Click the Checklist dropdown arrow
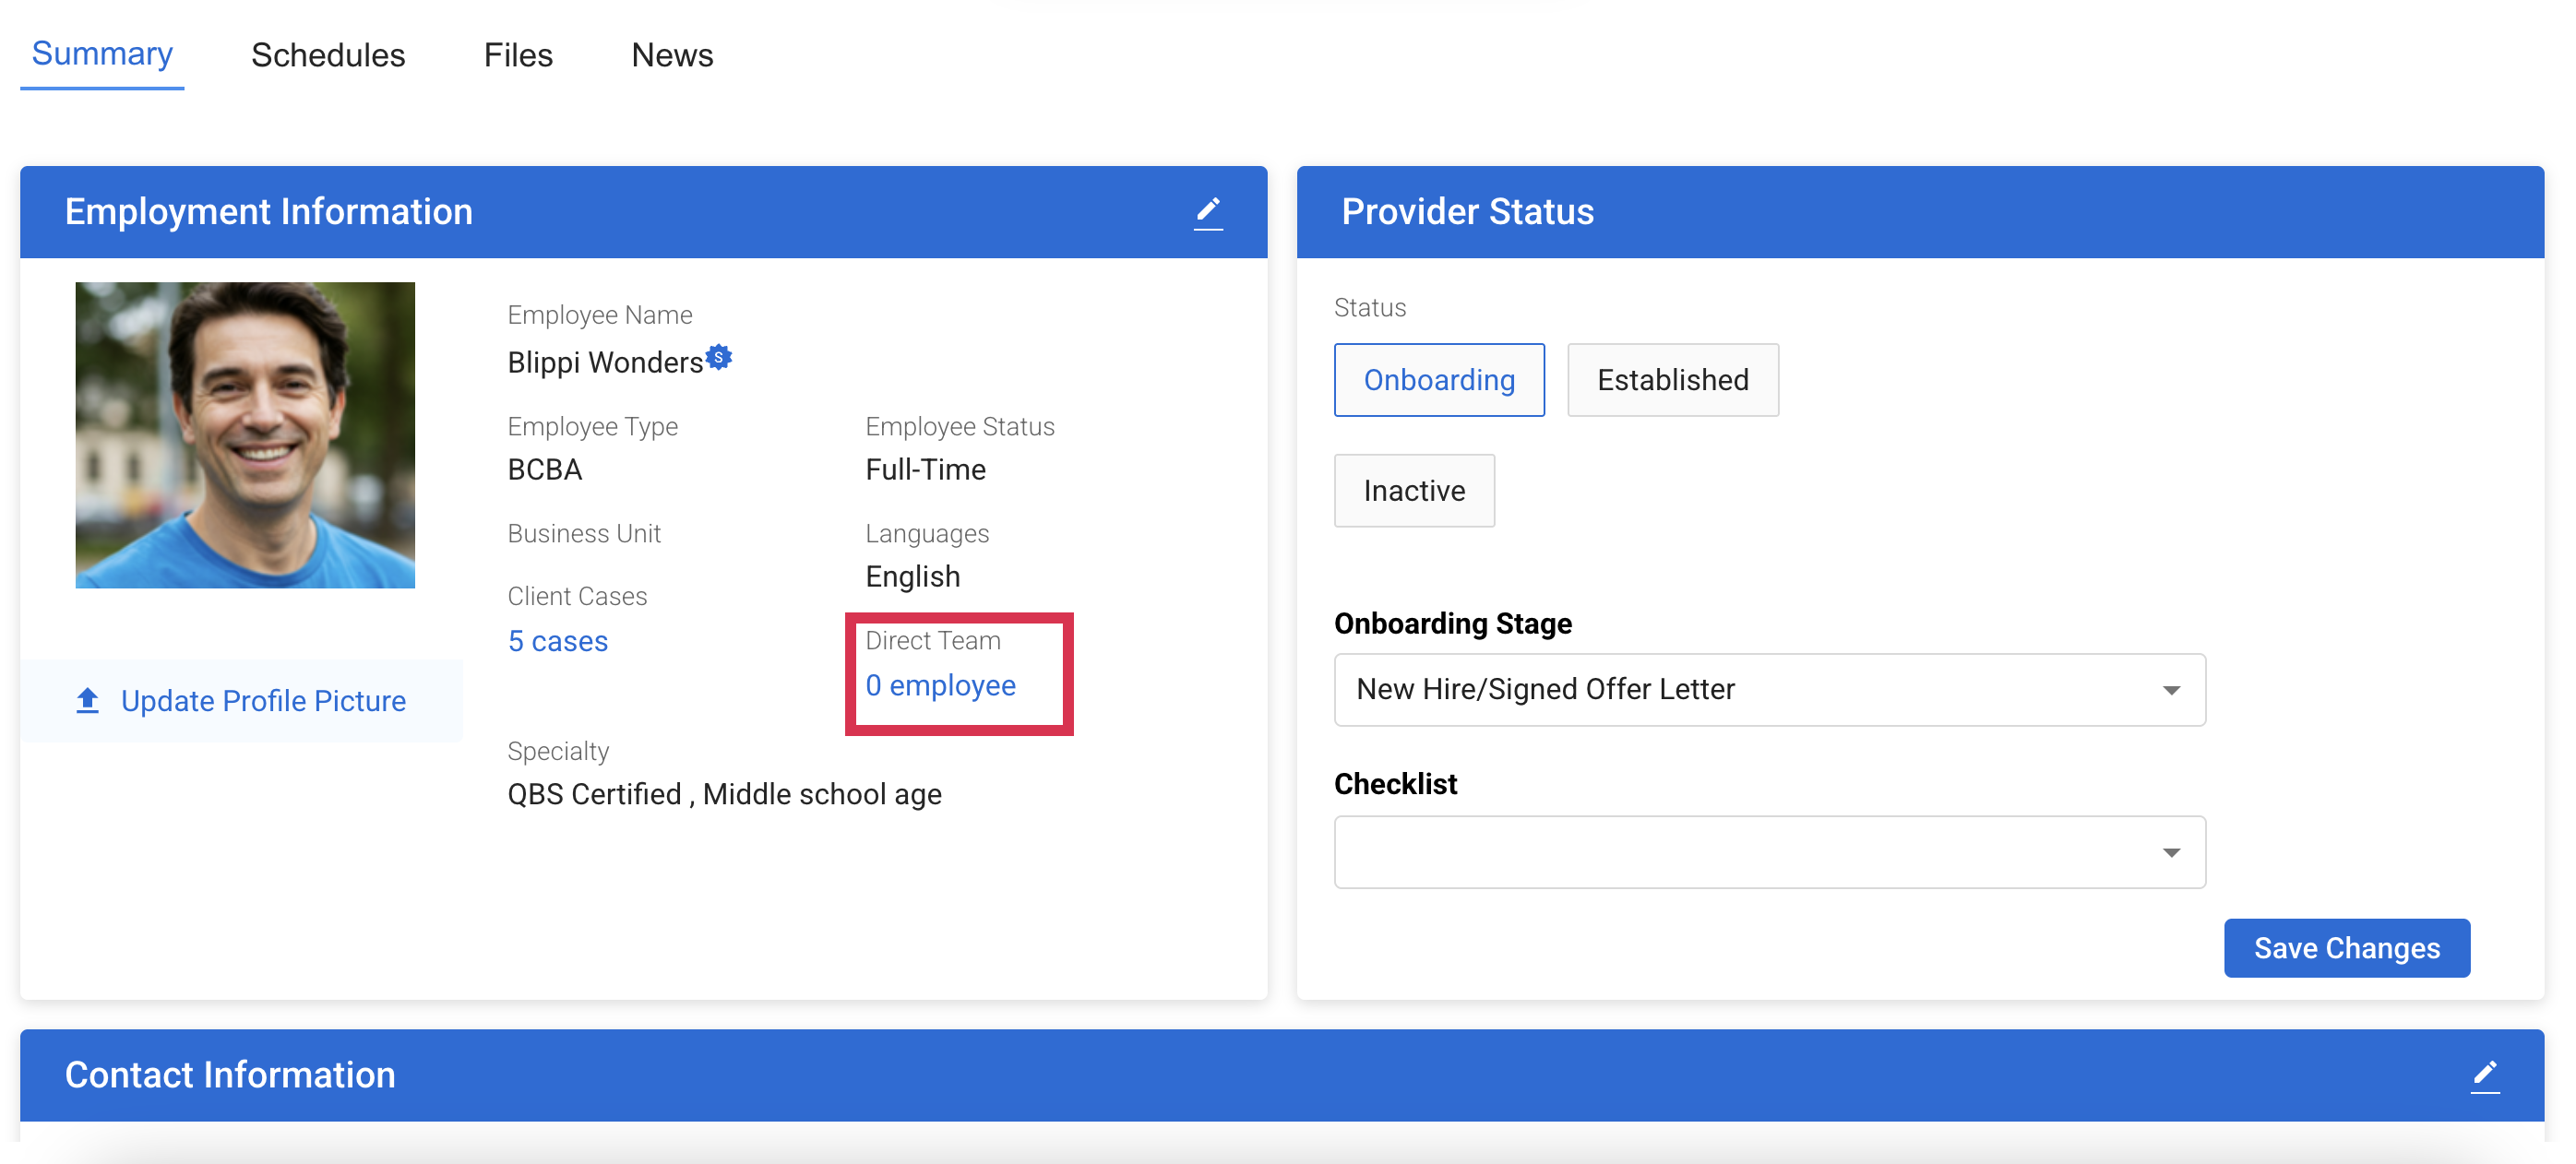2576x1164 pixels. pos(2171,852)
